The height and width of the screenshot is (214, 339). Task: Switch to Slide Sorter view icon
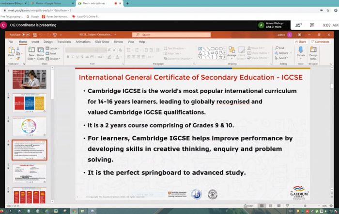click(270, 206)
